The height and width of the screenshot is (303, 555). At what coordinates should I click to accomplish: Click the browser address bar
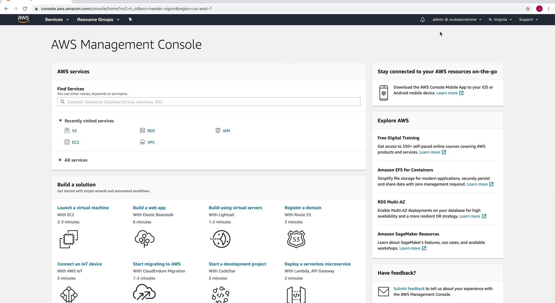[x=277, y=9]
